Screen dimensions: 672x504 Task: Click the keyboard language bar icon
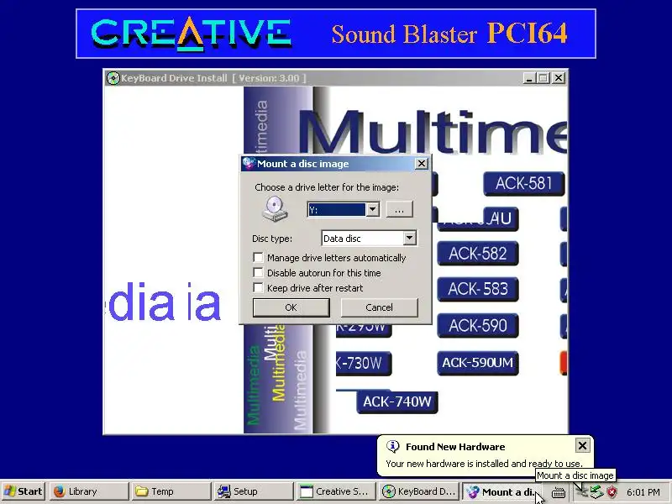click(x=558, y=492)
